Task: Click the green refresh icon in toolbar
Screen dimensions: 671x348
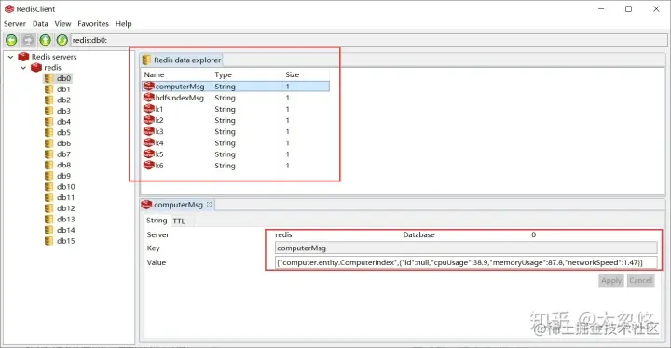Action: (62, 40)
